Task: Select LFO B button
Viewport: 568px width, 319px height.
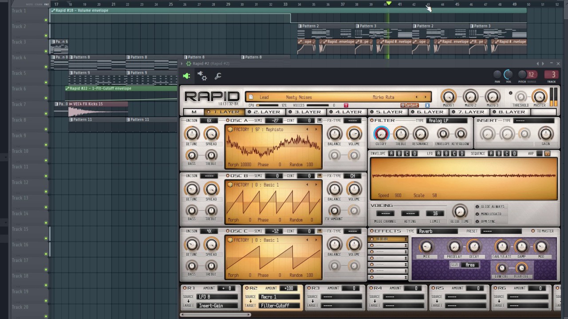Action: point(446,154)
